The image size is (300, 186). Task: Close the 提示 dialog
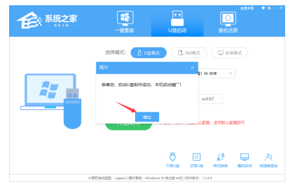click(x=192, y=67)
